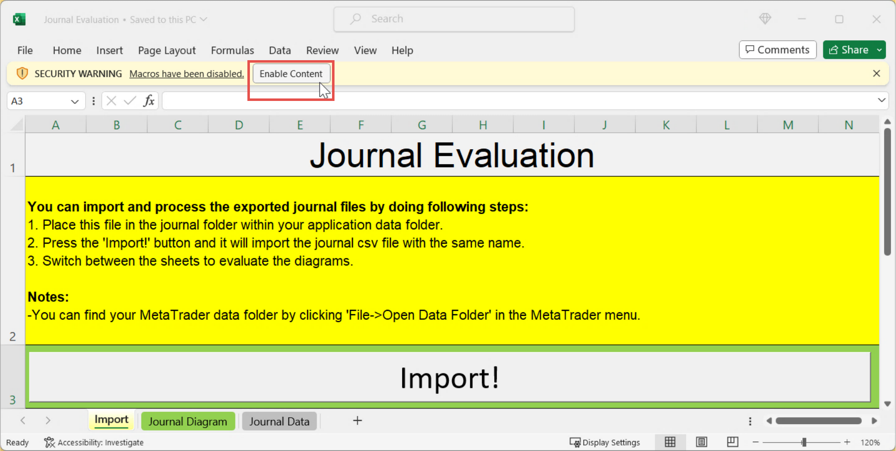The image size is (896, 451).
Task: Open the Data ribbon tab
Action: (x=280, y=50)
